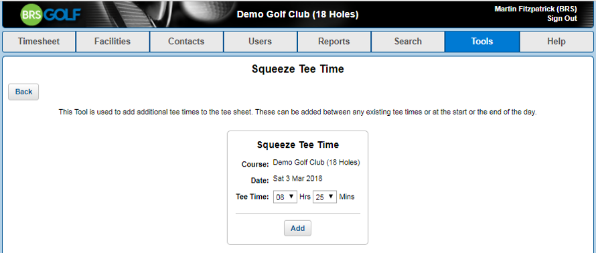Switch to the Timesheet tab

[x=39, y=41]
